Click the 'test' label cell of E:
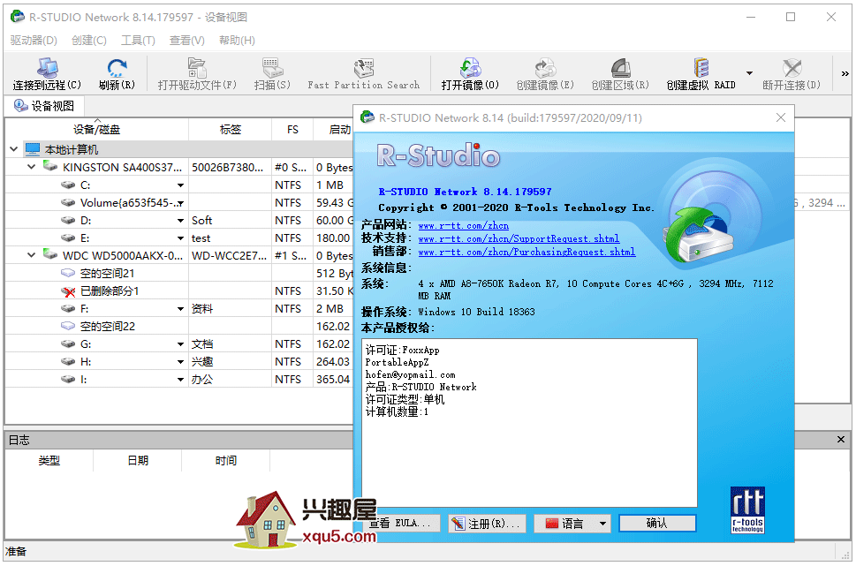 [x=230, y=238]
